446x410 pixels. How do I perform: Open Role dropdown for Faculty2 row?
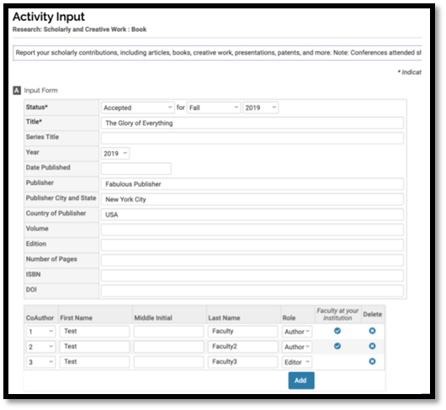point(297,347)
